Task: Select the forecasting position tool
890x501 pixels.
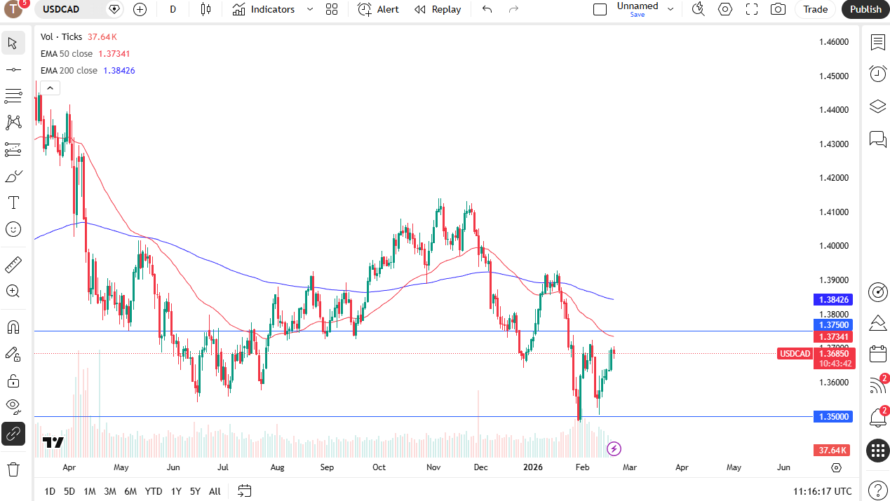Action: 13,149
